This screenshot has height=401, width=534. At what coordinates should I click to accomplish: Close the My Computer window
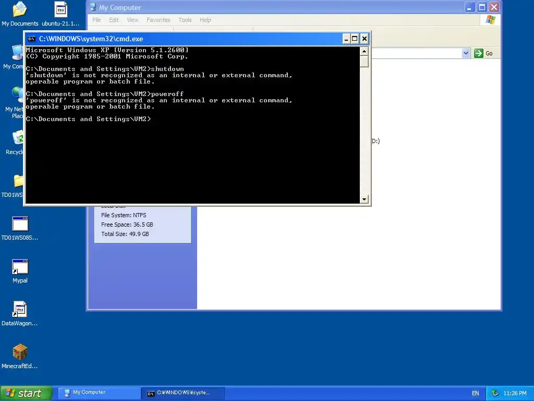(x=494, y=7)
